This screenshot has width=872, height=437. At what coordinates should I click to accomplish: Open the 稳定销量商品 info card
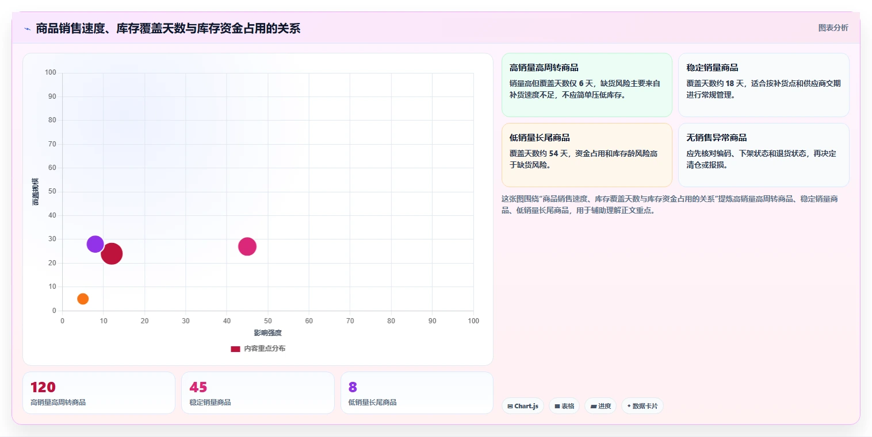(763, 85)
